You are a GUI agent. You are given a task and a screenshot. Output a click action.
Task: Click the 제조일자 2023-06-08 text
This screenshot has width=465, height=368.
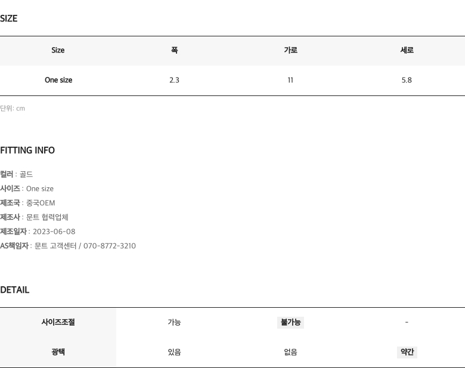coord(38,231)
